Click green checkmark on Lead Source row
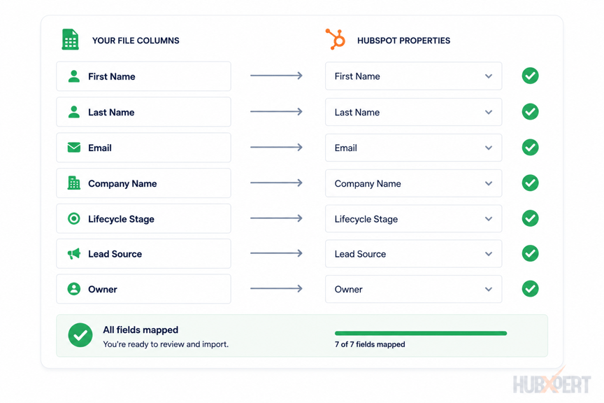The height and width of the screenshot is (403, 604). [530, 253]
